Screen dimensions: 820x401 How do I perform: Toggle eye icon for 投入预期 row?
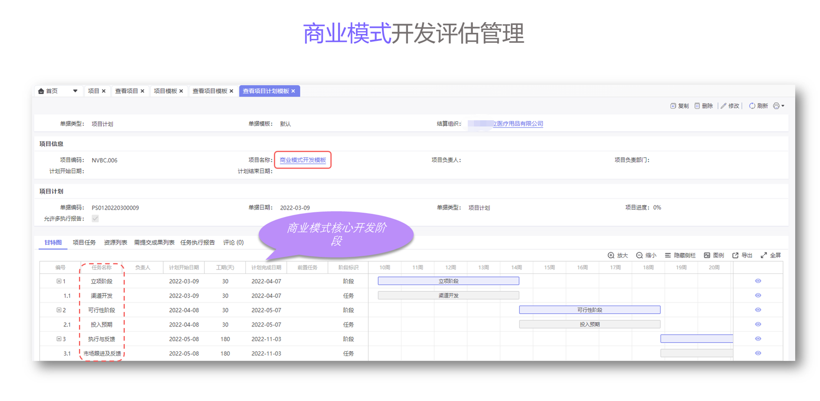click(x=758, y=324)
